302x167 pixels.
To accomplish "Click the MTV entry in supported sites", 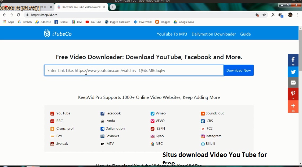I will (x=107, y=144).
